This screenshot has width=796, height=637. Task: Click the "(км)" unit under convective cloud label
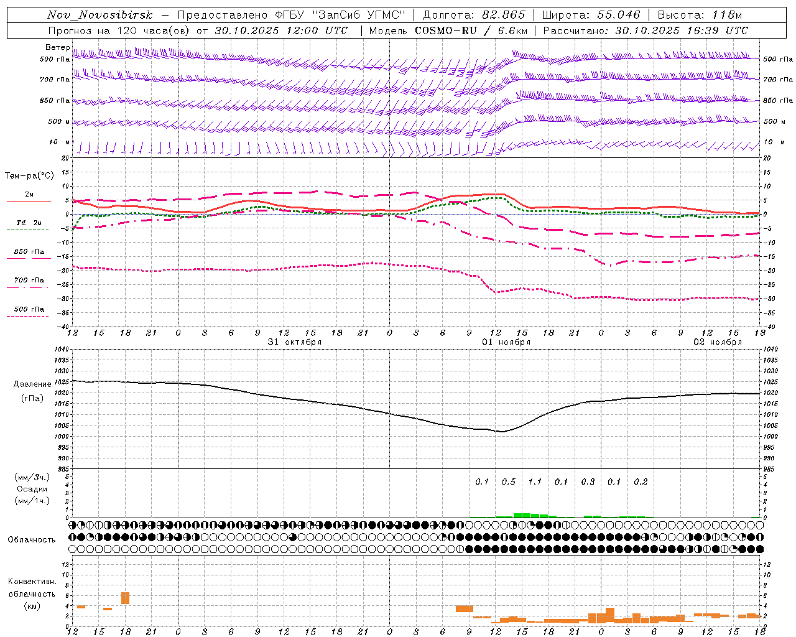(32, 606)
